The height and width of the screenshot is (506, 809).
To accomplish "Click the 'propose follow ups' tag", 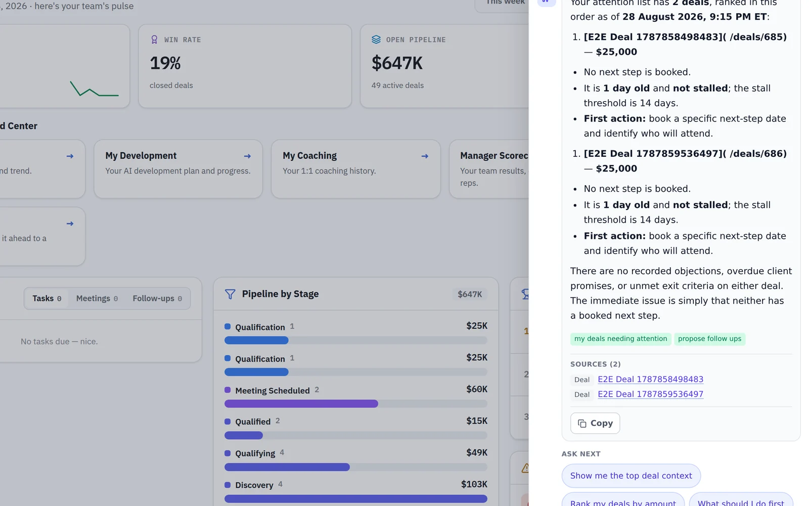I will click(709, 339).
